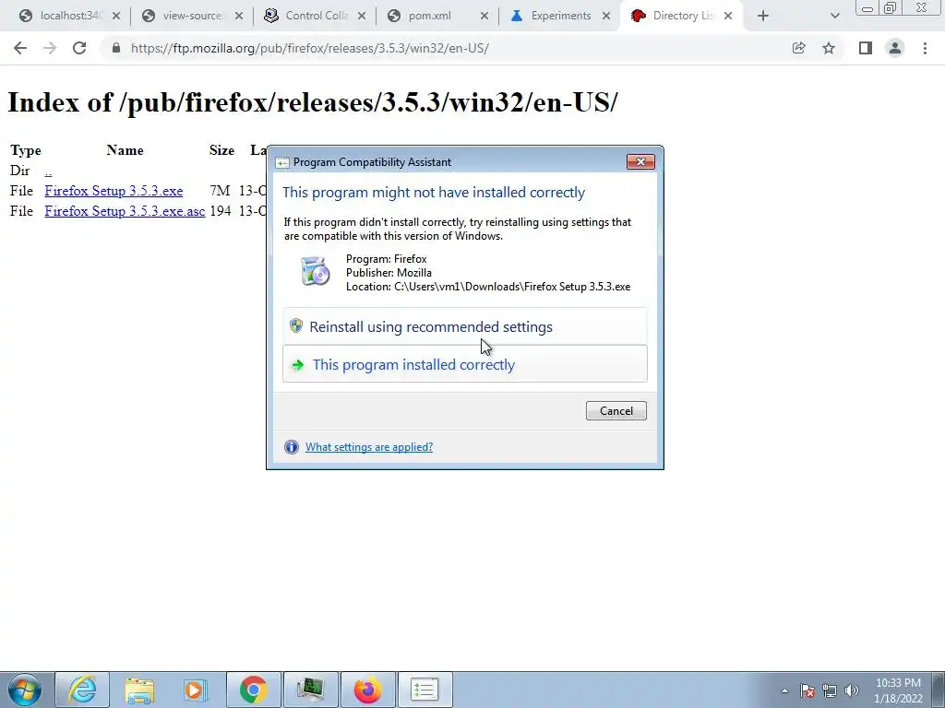Open Windows Media Player in taskbar
The width and height of the screenshot is (945, 708).
pyautogui.click(x=196, y=690)
